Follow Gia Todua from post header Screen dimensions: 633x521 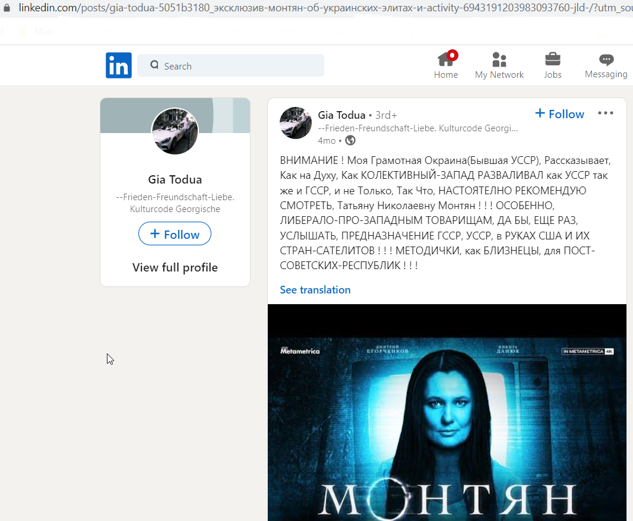(559, 114)
